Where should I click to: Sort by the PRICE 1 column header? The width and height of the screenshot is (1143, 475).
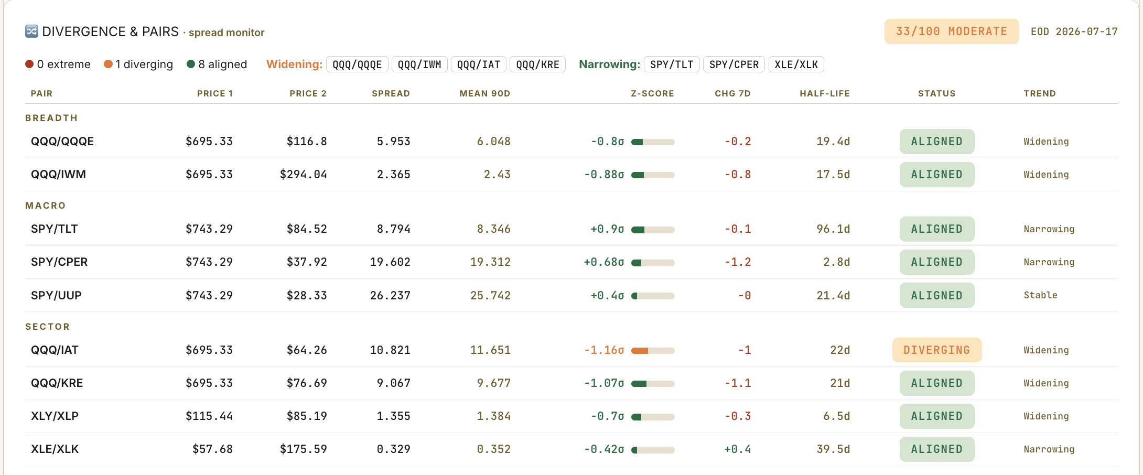coord(215,93)
